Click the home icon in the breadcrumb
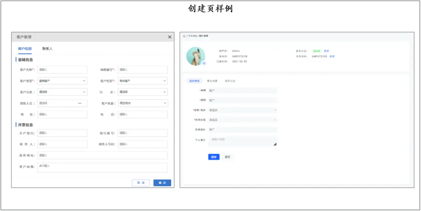The width and height of the screenshot is (421, 211). pos(184,36)
